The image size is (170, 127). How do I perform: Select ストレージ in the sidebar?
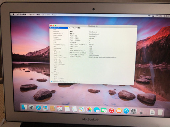point(57,59)
